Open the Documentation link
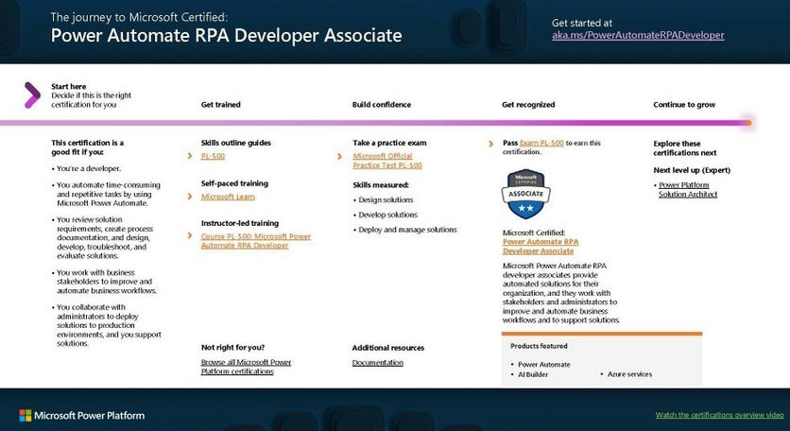This screenshot has height=431, width=790. tap(378, 362)
